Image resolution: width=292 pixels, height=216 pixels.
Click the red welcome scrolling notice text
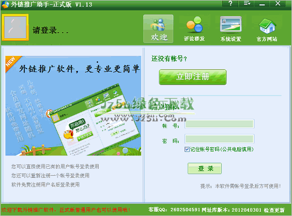coord(65,210)
